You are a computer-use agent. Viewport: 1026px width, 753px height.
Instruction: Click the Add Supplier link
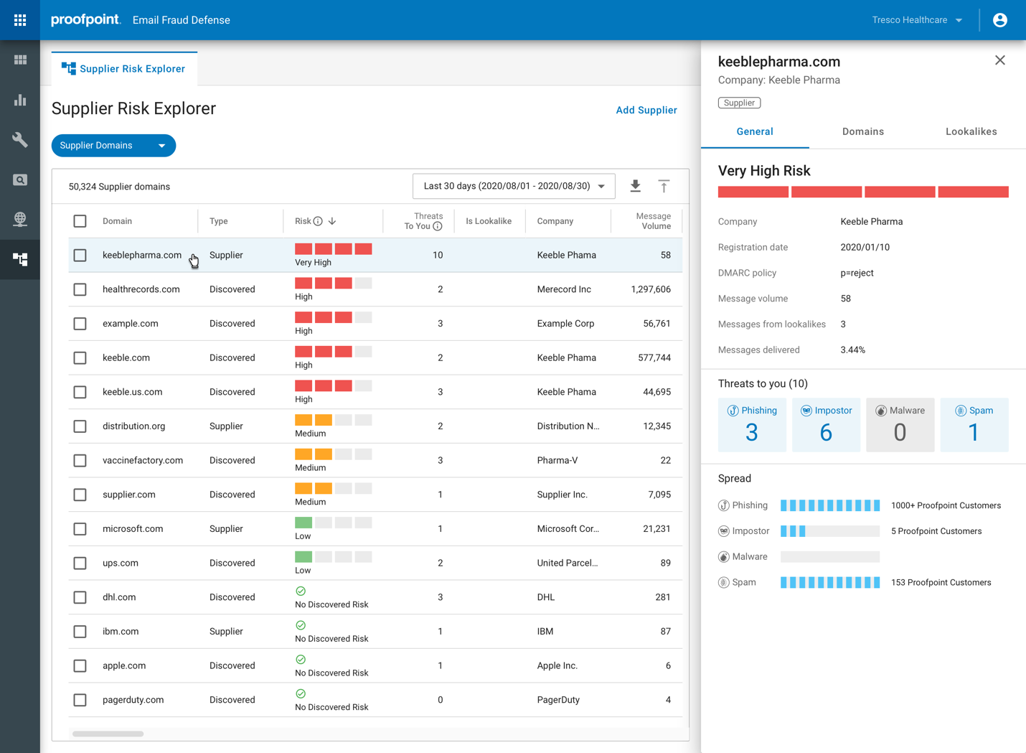(646, 110)
